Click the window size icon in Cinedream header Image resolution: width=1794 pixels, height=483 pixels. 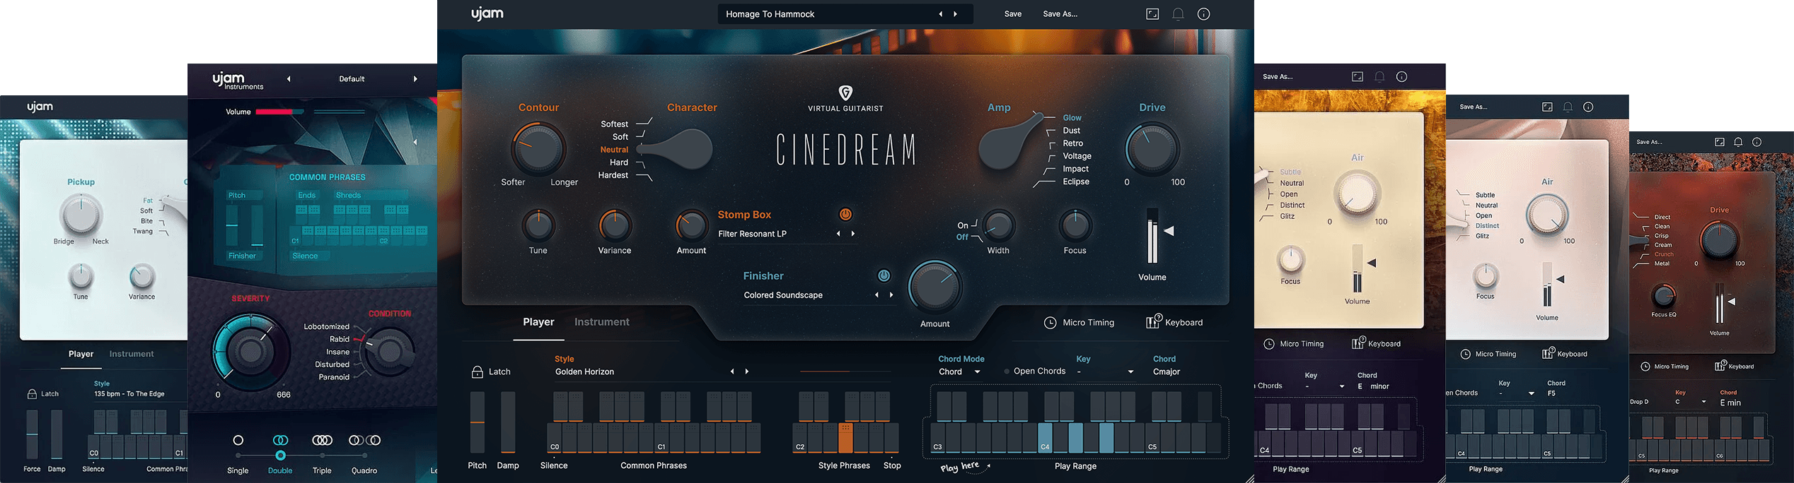click(x=1152, y=14)
